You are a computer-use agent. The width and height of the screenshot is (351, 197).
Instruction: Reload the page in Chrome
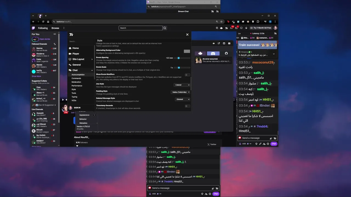click(43, 22)
